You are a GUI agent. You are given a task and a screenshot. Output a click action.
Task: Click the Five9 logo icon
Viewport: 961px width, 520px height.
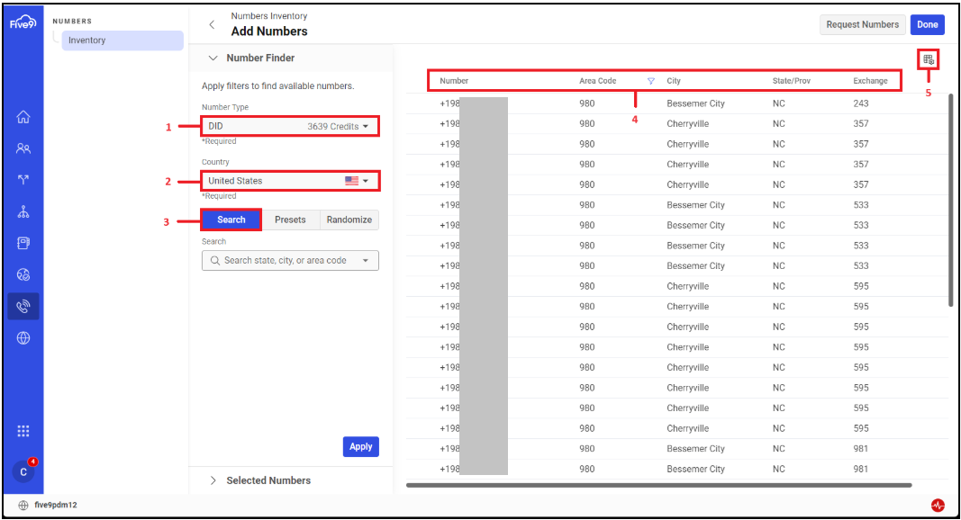pos(23,22)
